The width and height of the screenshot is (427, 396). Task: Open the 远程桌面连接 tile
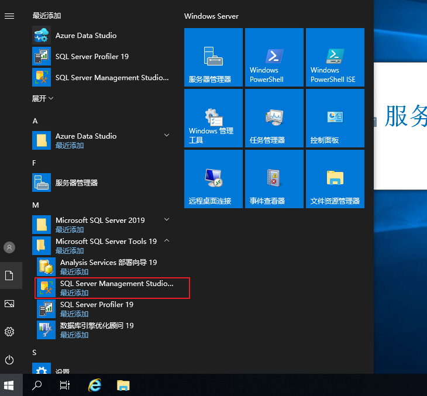(x=213, y=179)
